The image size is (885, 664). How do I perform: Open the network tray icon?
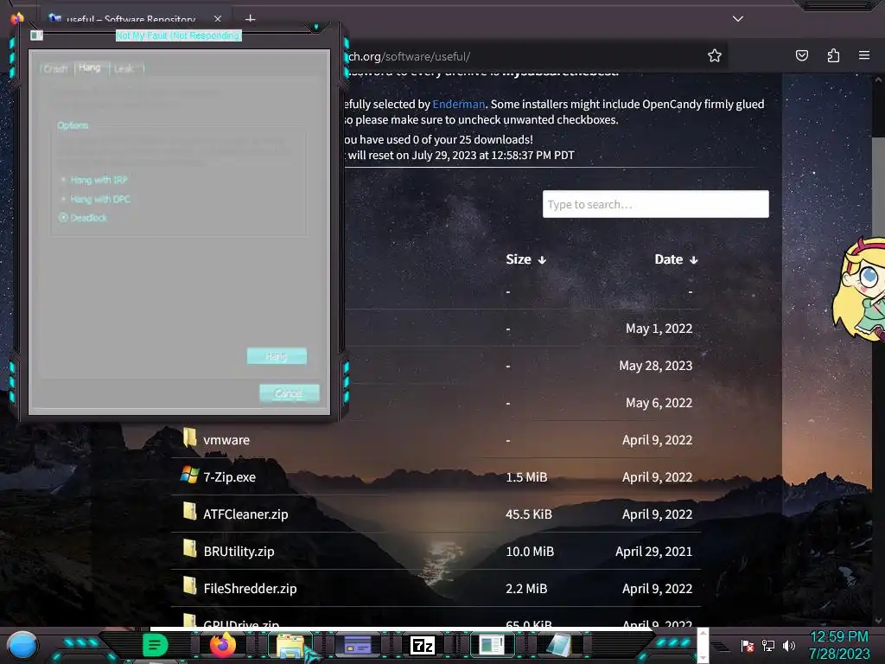[768, 645]
